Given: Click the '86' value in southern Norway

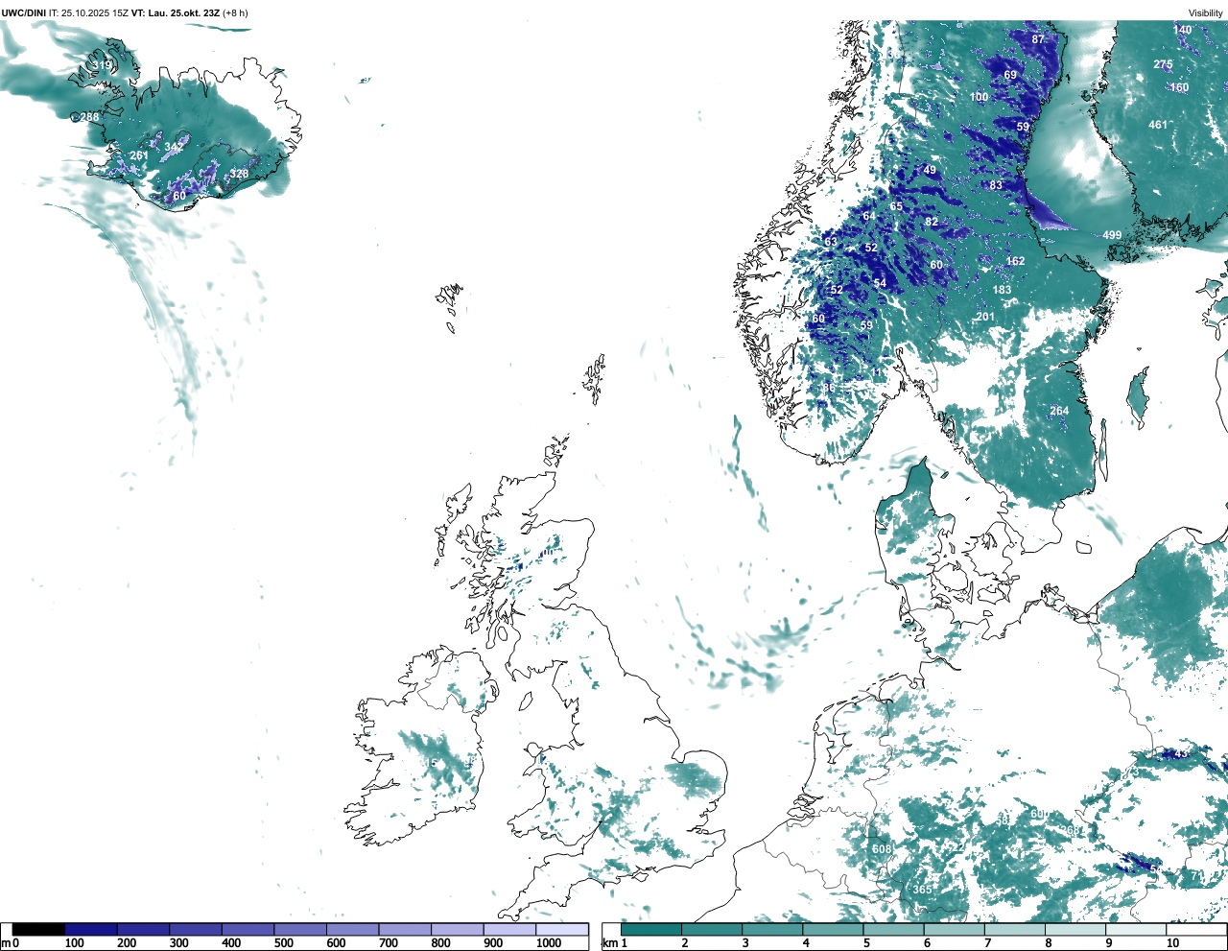Looking at the screenshot, I should 829,388.
